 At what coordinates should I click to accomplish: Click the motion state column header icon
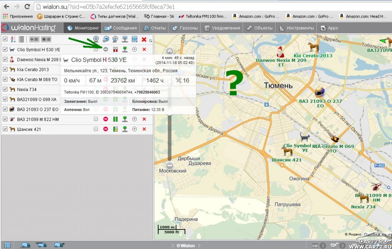(106, 39)
